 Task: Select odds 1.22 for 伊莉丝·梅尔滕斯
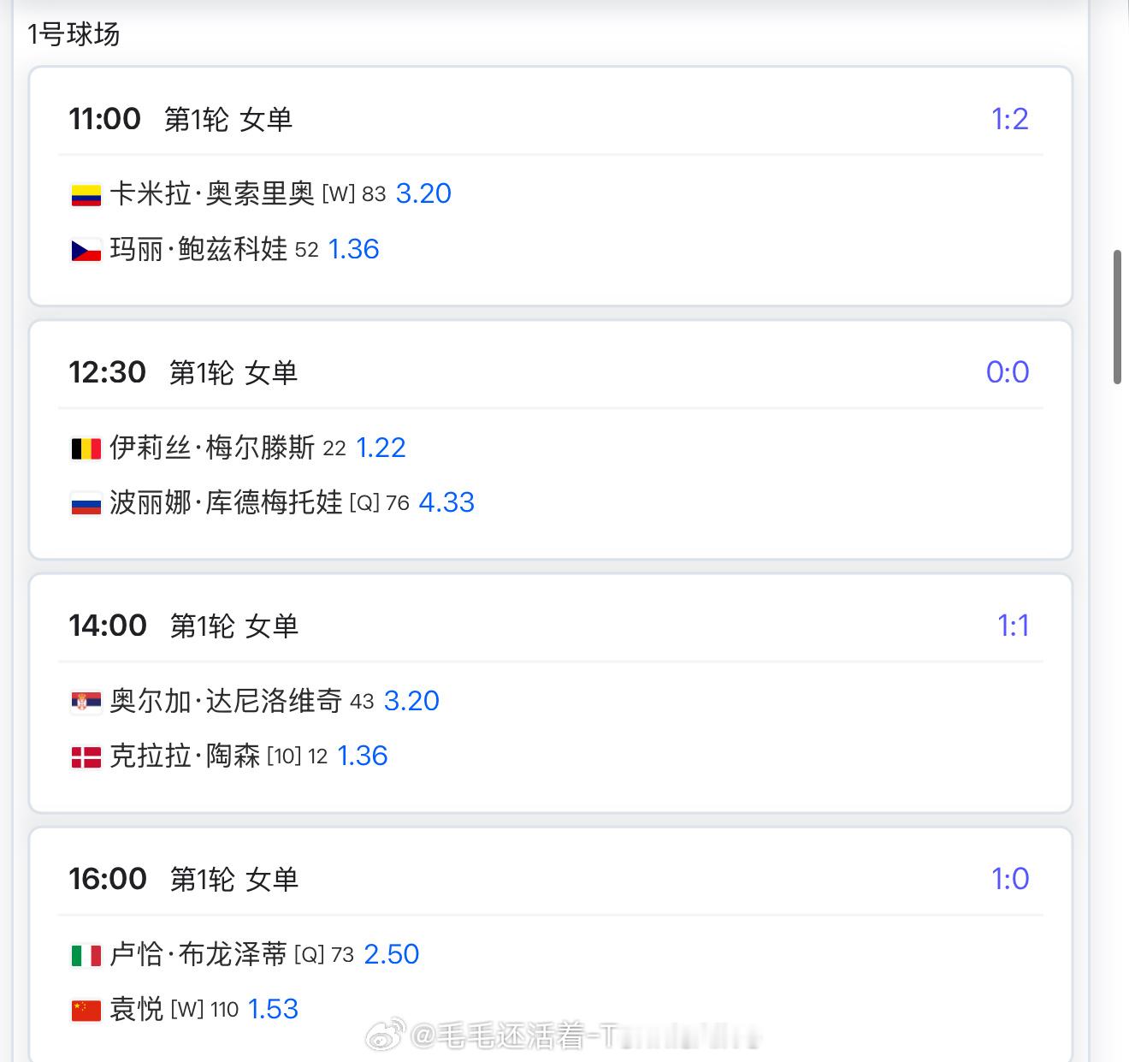[x=381, y=448]
